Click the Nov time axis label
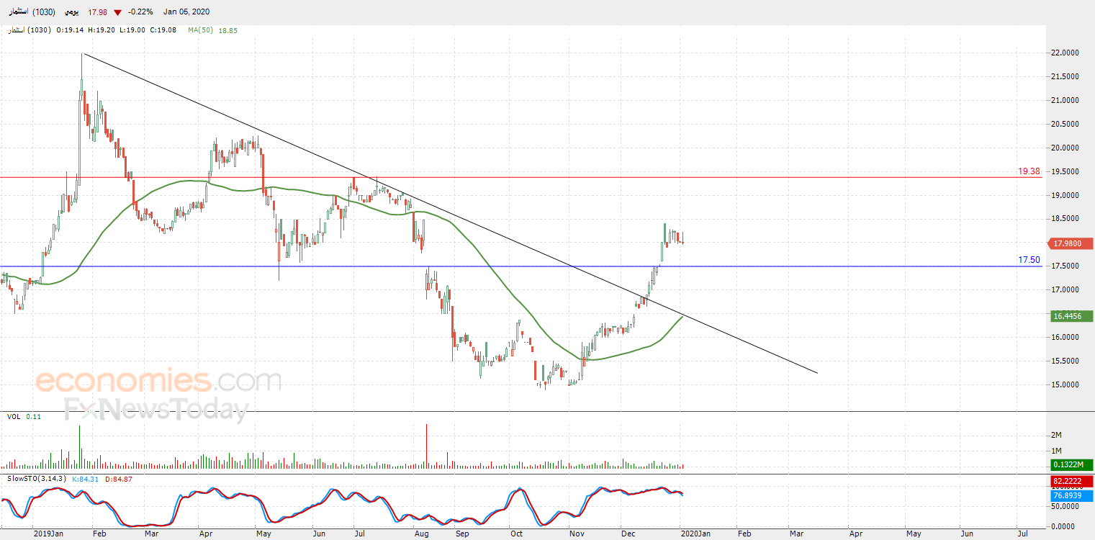 tap(576, 534)
